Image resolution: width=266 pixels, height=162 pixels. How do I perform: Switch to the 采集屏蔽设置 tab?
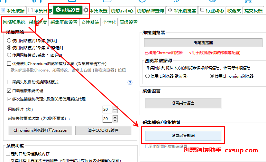tap(64, 22)
